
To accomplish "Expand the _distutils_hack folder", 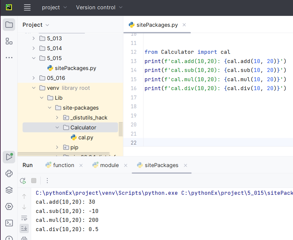I will pyautogui.click(x=57, y=118).
